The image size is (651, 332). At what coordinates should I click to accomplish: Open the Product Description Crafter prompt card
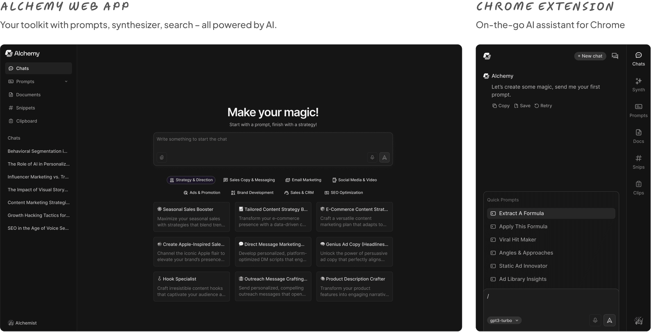point(355,286)
